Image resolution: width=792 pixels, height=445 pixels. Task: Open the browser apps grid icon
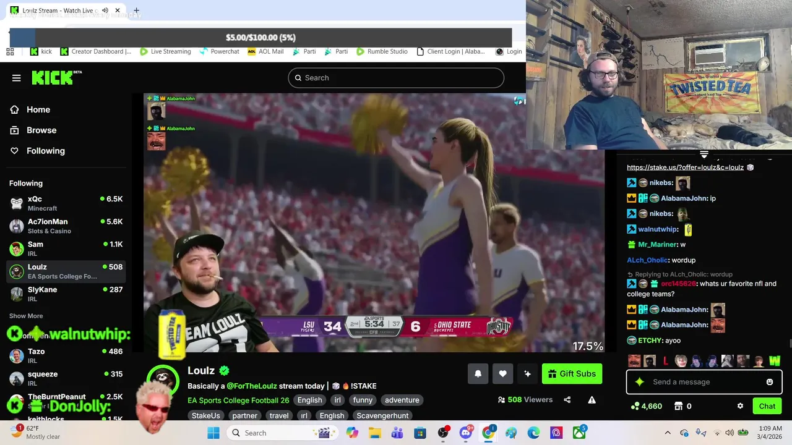coord(10,51)
